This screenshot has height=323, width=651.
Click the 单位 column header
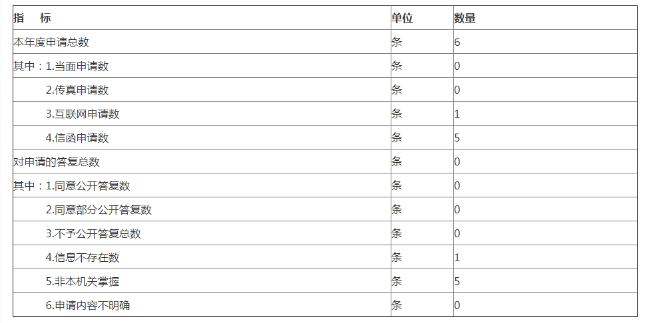coord(402,18)
